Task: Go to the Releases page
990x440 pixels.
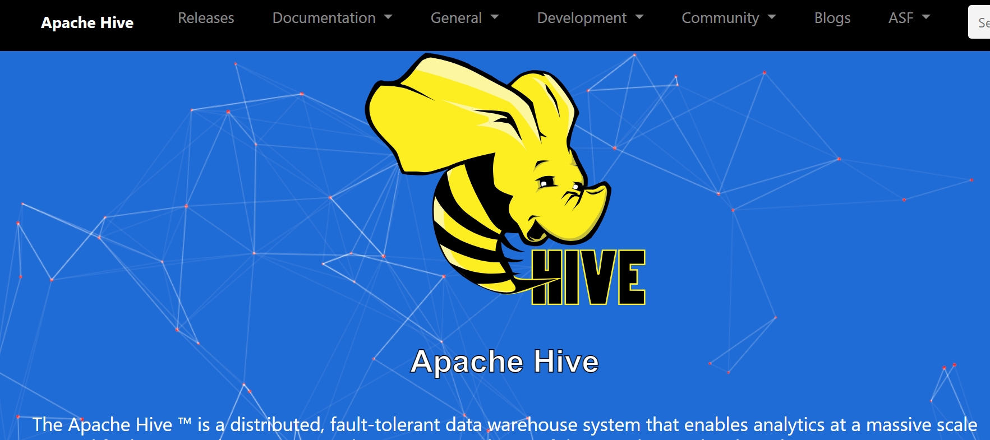Action: tap(206, 18)
